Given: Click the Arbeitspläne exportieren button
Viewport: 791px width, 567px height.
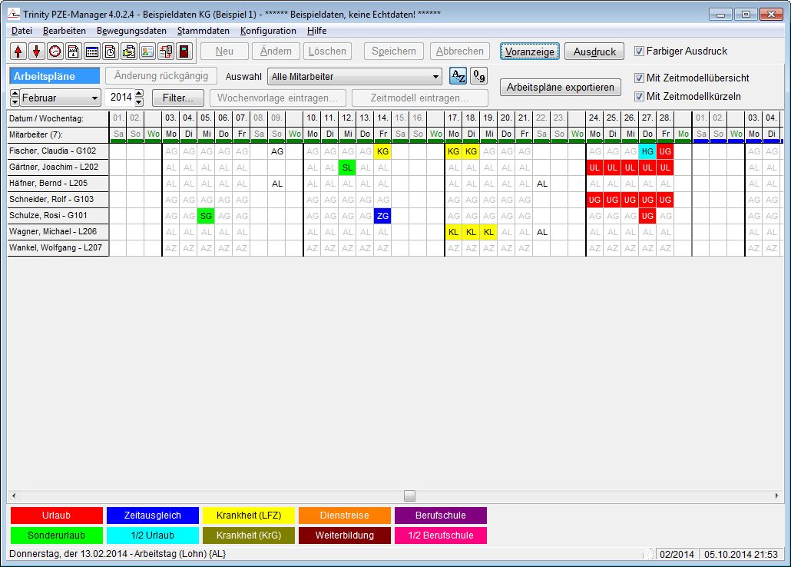Looking at the screenshot, I should tap(561, 88).
